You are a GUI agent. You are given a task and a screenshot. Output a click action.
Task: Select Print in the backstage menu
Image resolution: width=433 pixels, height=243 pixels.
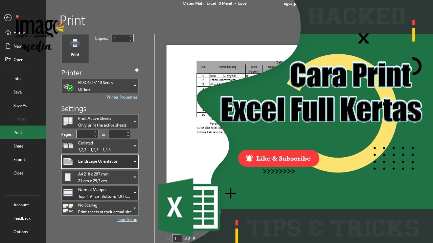pyautogui.click(x=23, y=133)
